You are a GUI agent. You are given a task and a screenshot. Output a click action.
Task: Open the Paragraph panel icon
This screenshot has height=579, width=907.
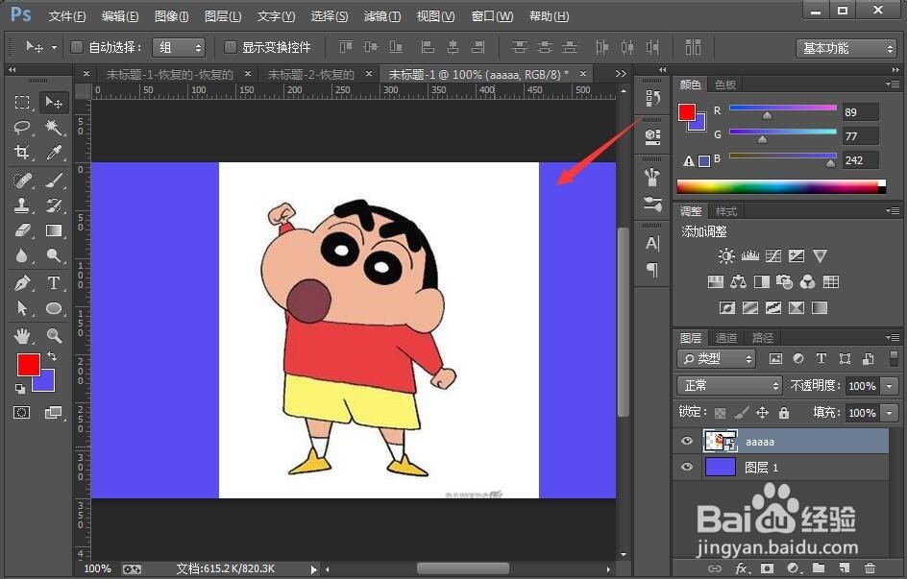(652, 270)
